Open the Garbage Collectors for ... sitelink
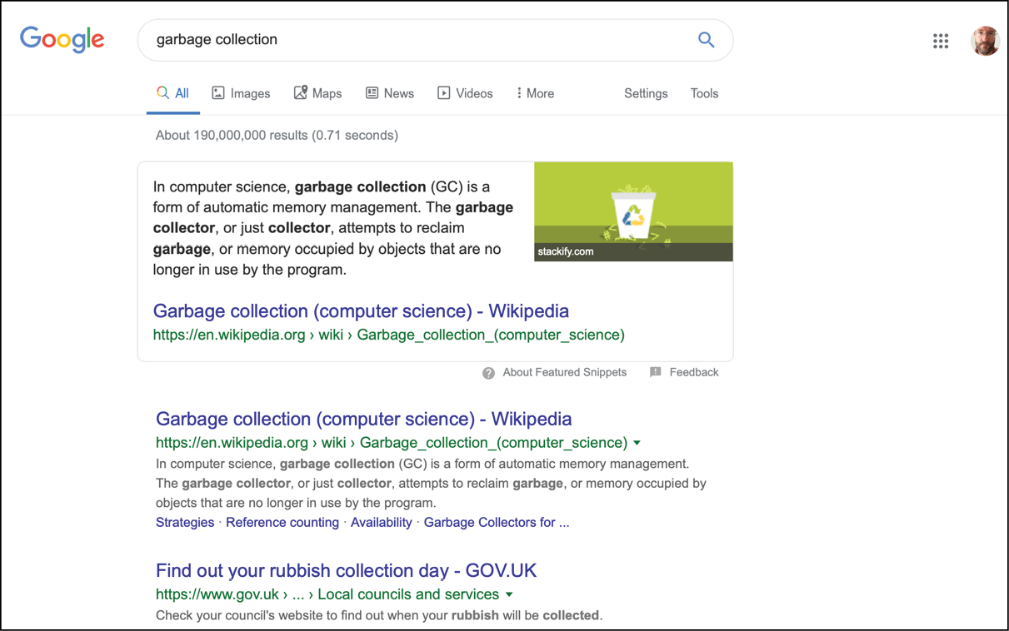The height and width of the screenshot is (631, 1009). 497,523
